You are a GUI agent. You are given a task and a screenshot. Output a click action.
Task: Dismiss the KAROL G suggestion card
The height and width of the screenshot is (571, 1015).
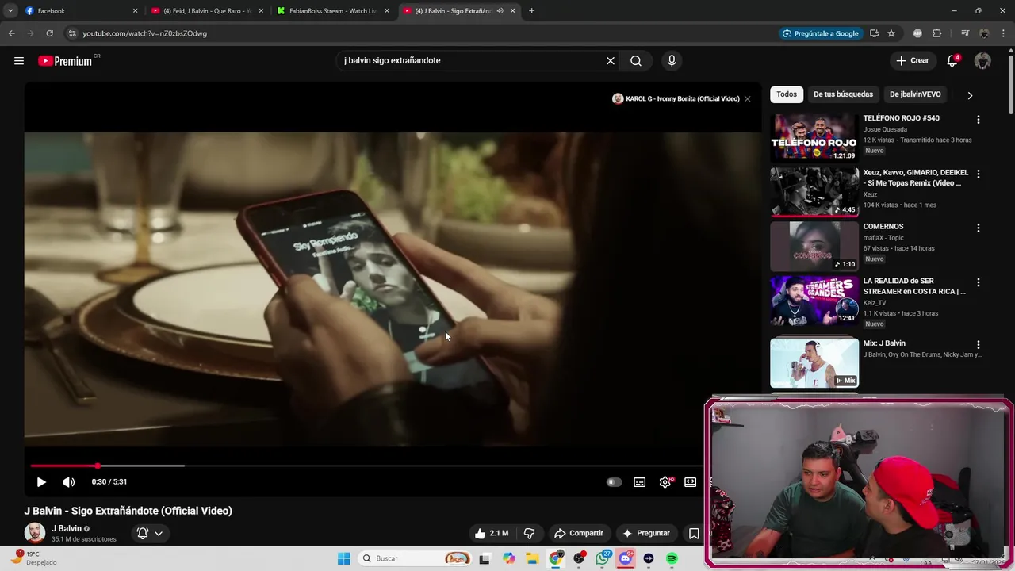point(747,99)
